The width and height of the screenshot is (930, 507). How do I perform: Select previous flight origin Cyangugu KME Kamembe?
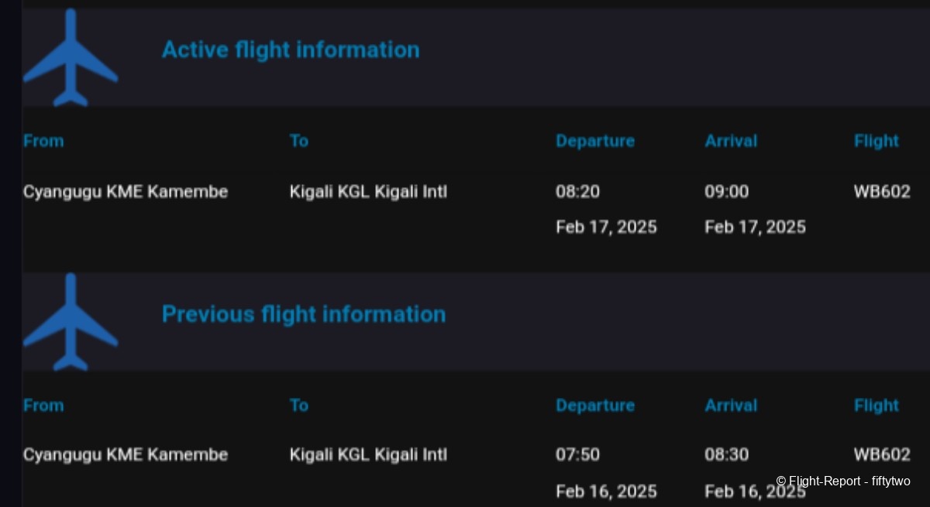coord(126,455)
